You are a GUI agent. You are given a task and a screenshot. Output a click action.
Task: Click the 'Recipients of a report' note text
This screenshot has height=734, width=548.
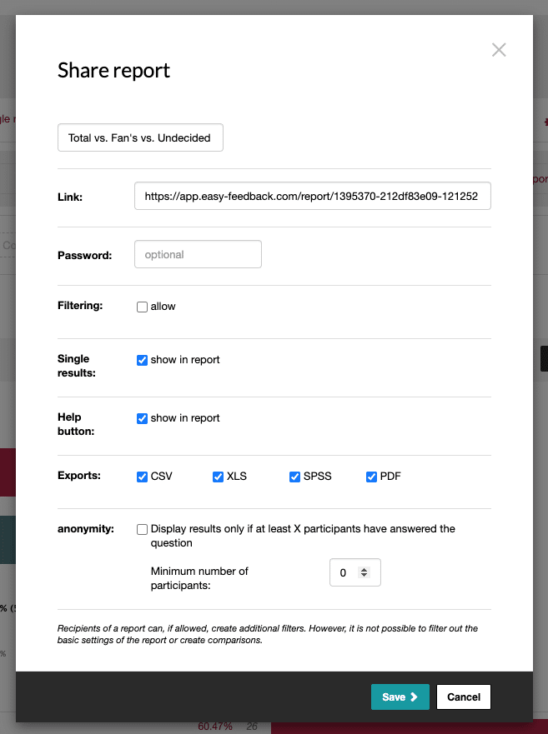pos(268,634)
